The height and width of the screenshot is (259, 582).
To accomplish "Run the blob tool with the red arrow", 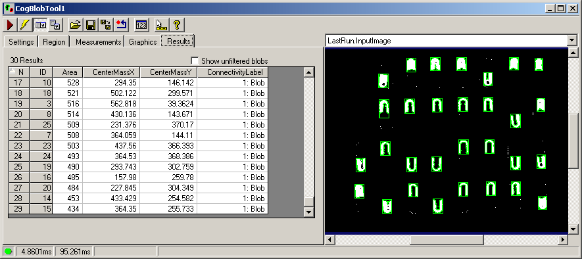I will point(10,25).
